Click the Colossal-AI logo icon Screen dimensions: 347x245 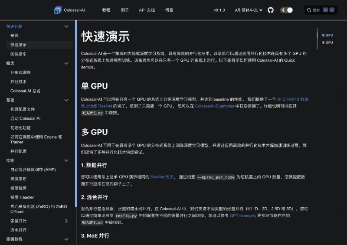tap(57, 10)
